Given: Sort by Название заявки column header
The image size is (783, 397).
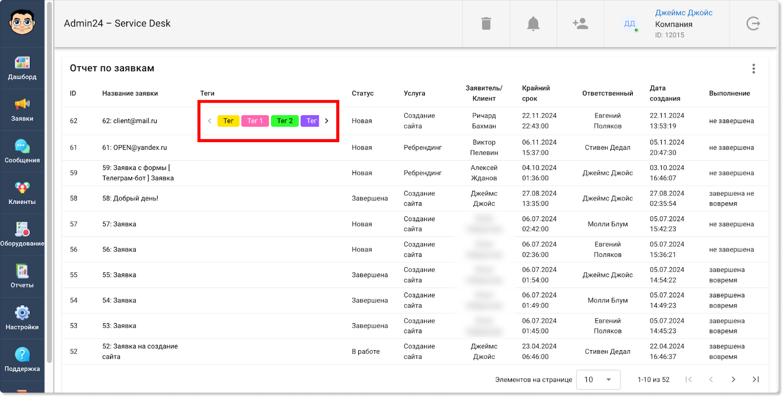Looking at the screenshot, I should pos(130,93).
